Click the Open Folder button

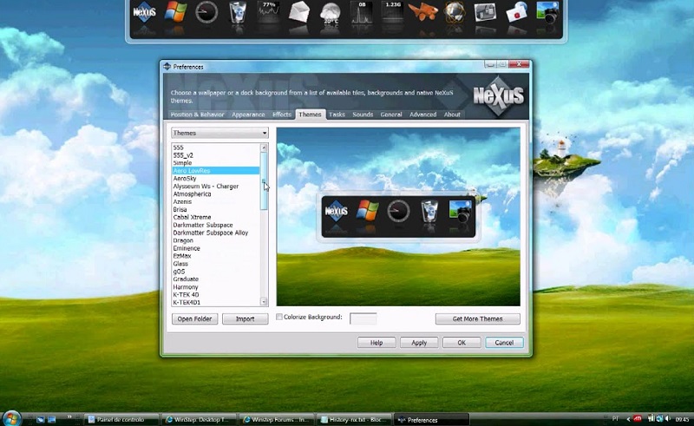[x=194, y=318]
